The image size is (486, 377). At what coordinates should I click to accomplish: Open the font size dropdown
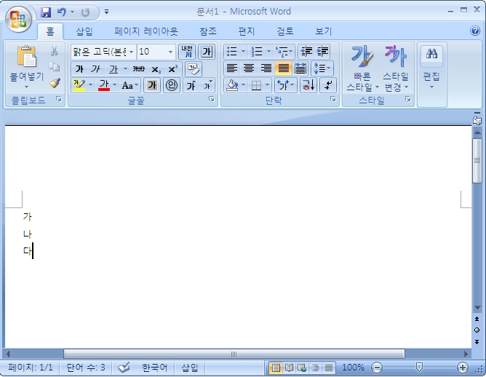tap(170, 52)
